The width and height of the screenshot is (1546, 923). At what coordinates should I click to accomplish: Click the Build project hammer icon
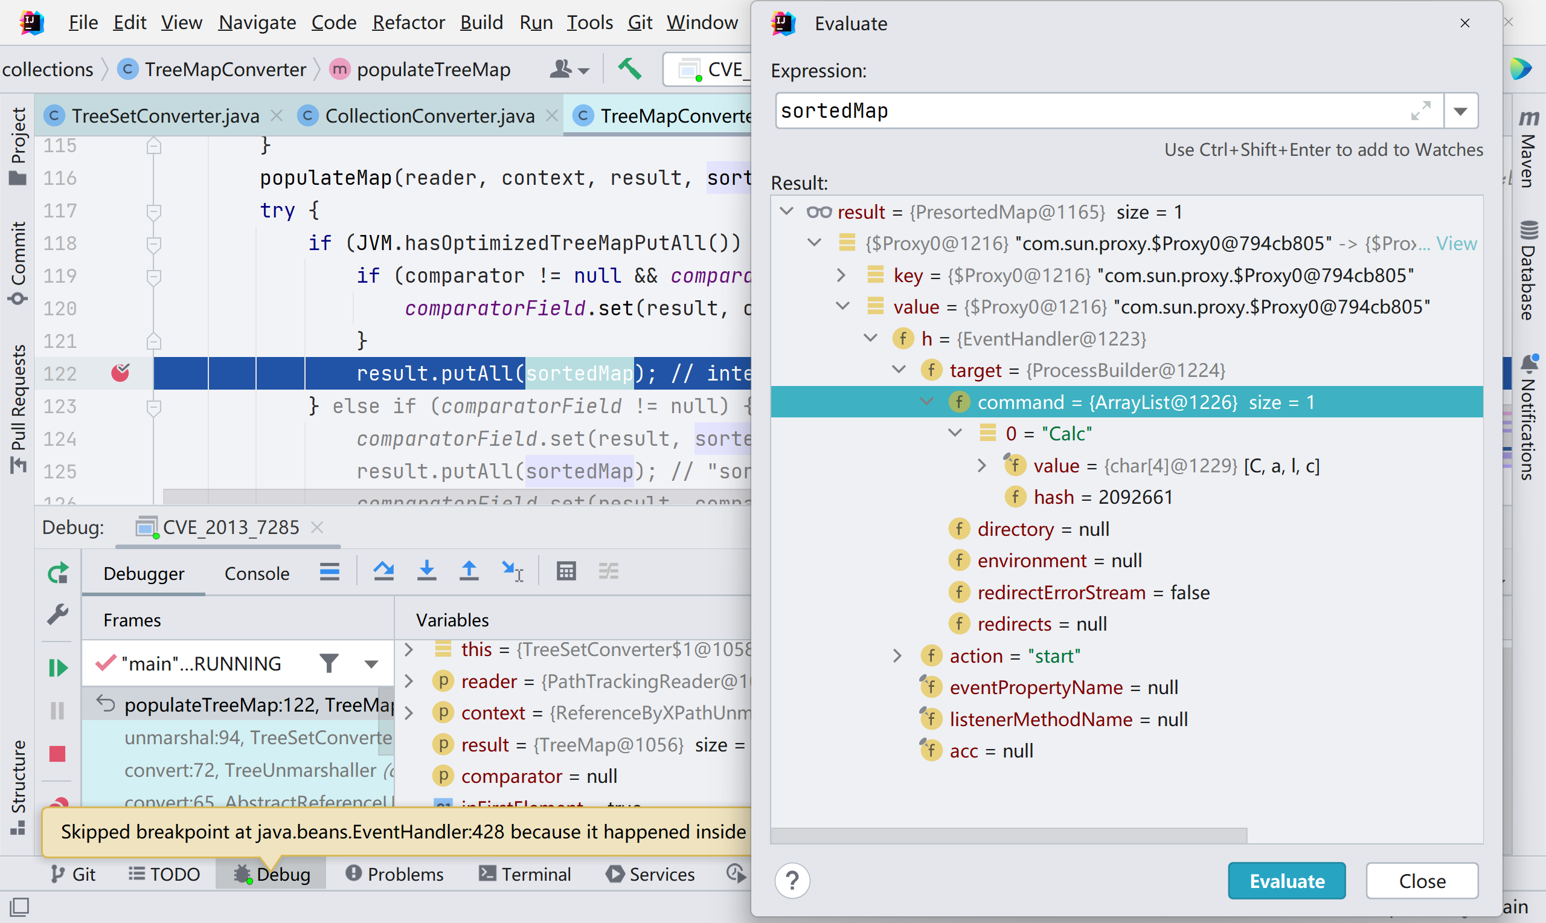[x=629, y=68]
